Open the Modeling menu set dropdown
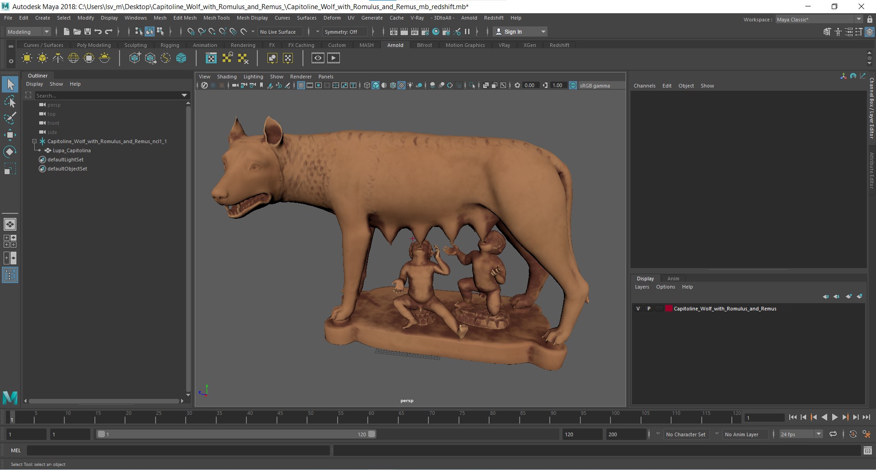 point(28,31)
